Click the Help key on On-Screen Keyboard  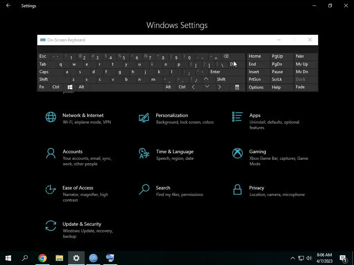281,87
